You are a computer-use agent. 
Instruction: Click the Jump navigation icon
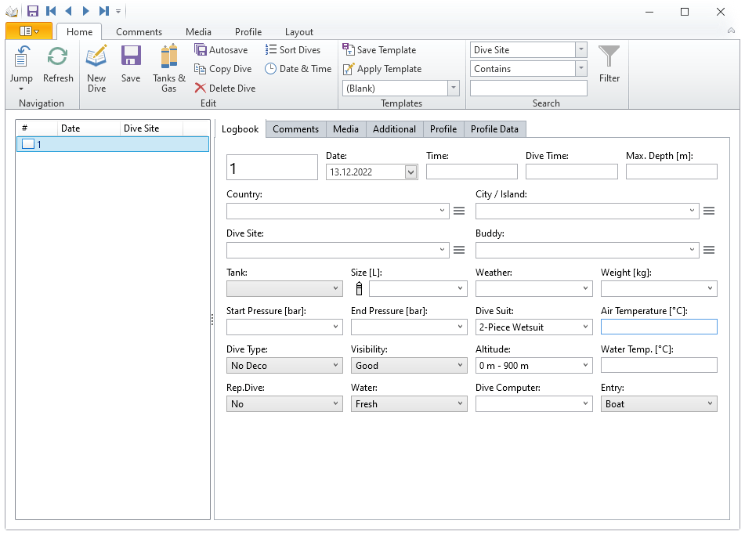[x=21, y=57]
